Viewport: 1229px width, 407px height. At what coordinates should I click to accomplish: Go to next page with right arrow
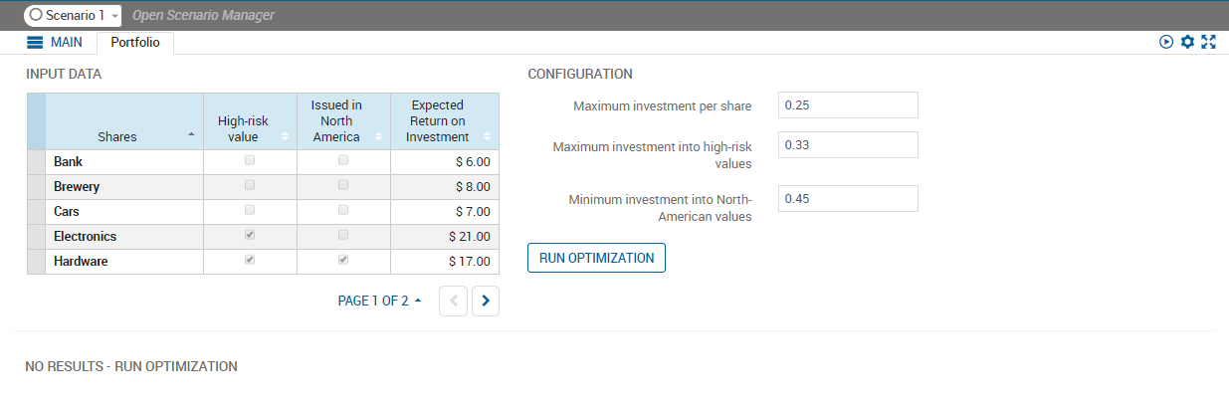point(486,301)
